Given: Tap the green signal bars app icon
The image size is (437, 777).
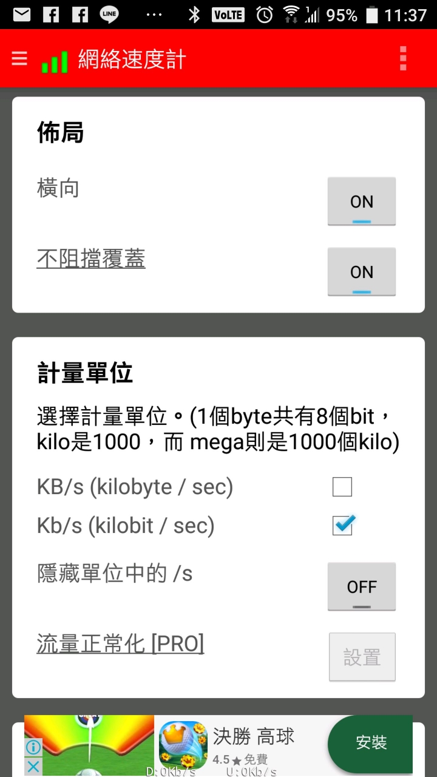Looking at the screenshot, I should tap(54, 61).
